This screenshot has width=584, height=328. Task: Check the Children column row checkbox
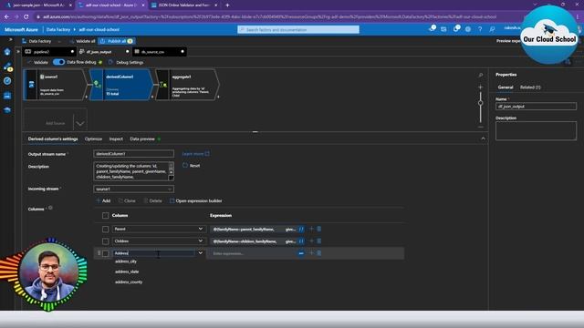[106, 241]
